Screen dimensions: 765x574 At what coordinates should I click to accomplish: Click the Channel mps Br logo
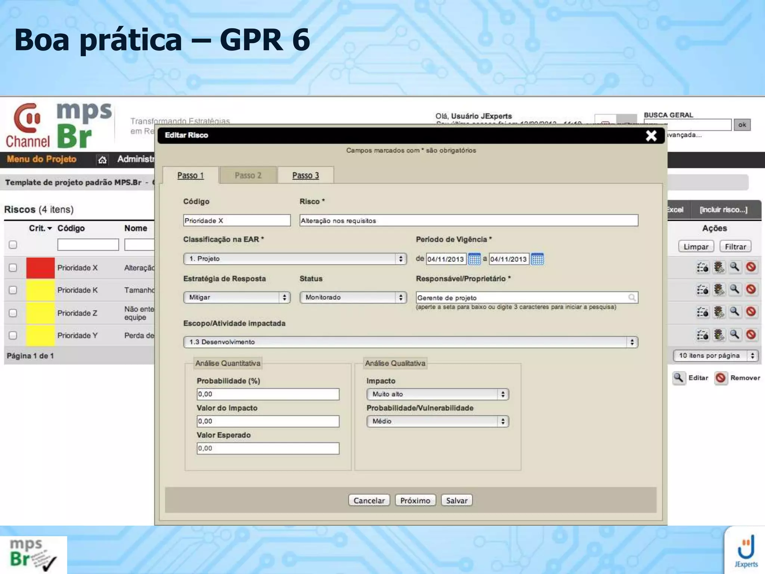click(59, 126)
